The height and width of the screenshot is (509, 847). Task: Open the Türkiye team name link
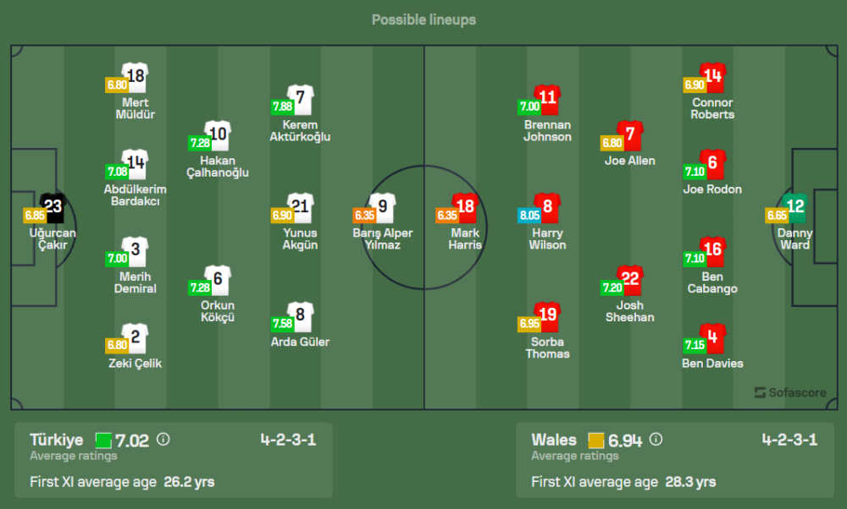57,440
